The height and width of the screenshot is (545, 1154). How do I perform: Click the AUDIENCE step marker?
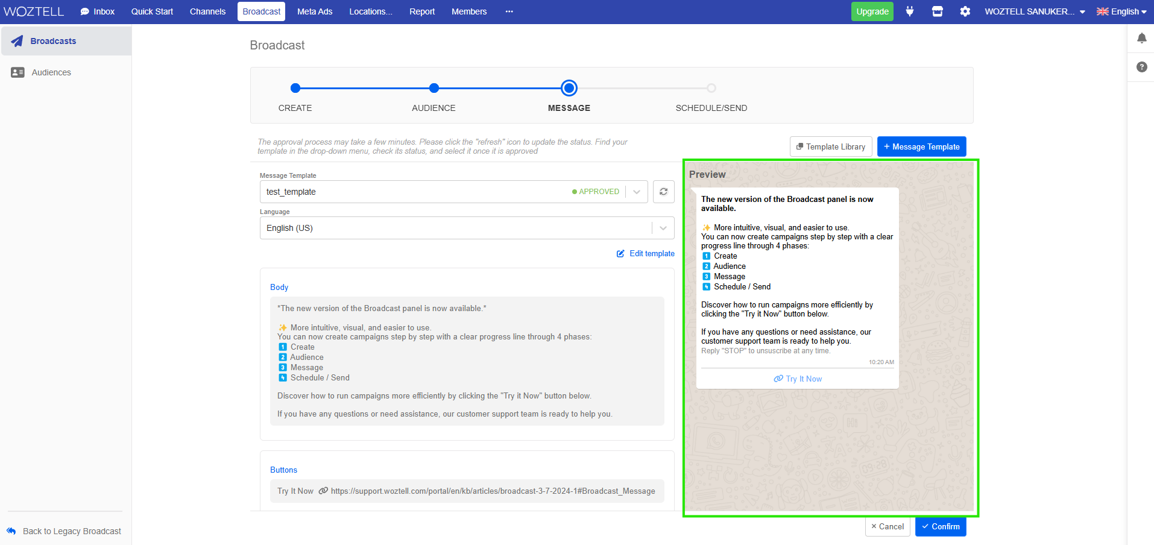(434, 88)
